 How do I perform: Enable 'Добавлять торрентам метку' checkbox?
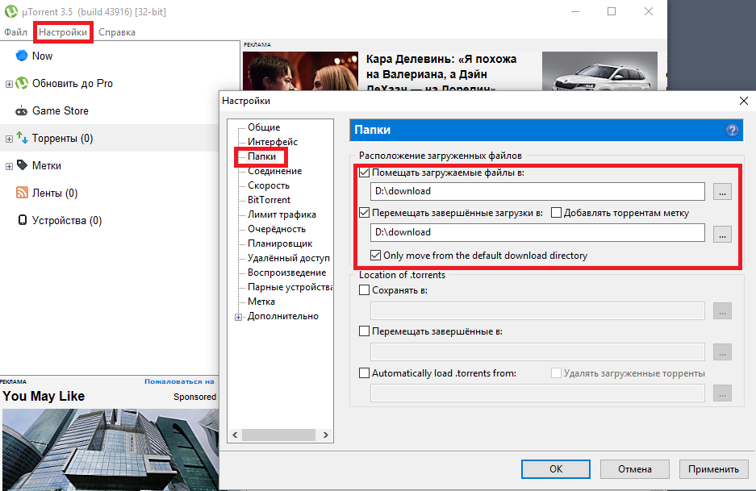coord(556,213)
